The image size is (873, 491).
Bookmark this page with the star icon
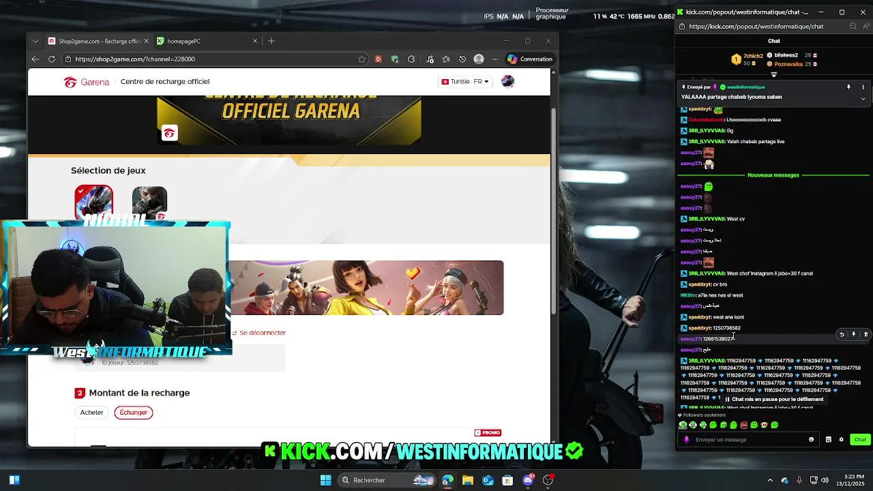pyautogui.click(x=361, y=59)
